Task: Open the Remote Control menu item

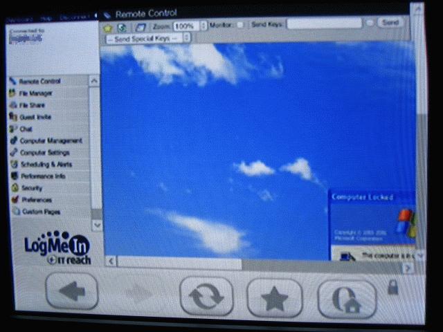Action: click(40, 82)
